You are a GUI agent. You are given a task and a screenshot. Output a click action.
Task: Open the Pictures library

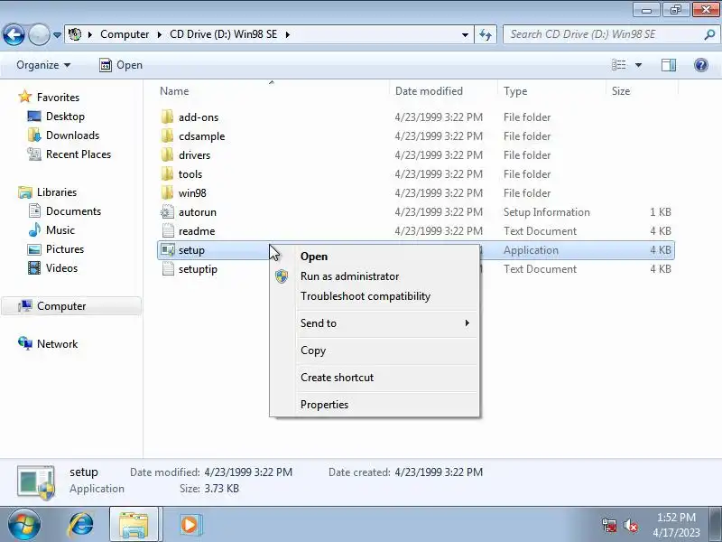click(65, 249)
